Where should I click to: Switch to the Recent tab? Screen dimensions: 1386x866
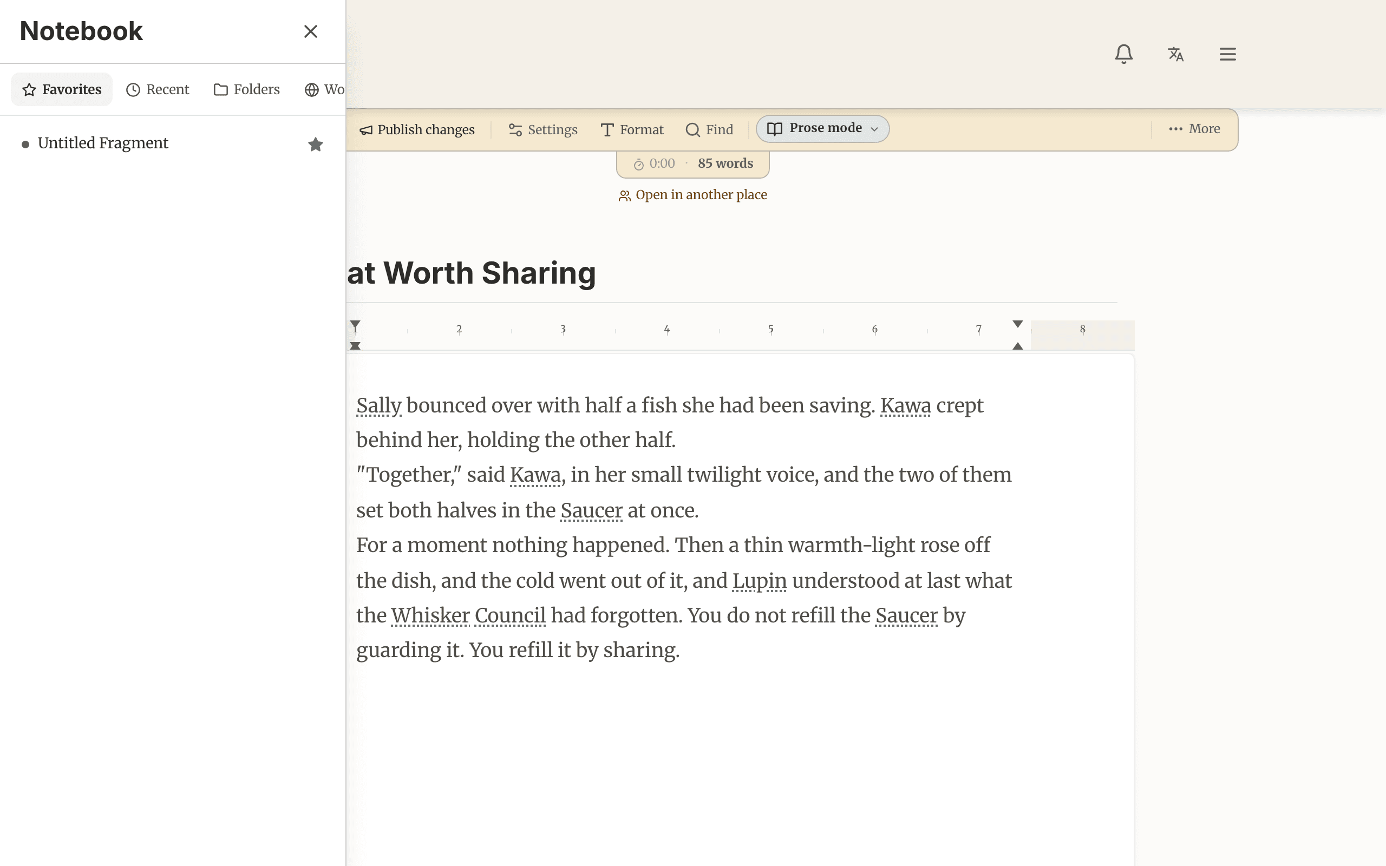158,89
